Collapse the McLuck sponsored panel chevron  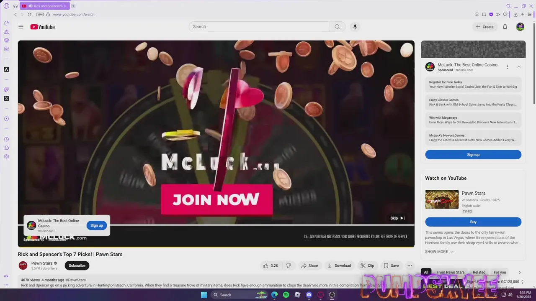coord(519,67)
